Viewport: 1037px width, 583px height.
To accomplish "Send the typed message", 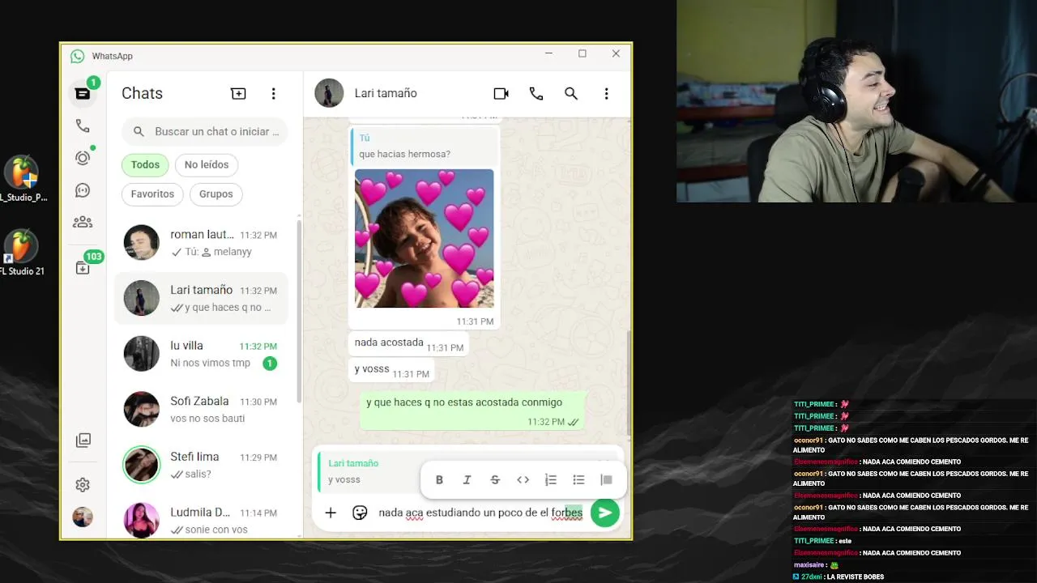I will click(x=605, y=513).
